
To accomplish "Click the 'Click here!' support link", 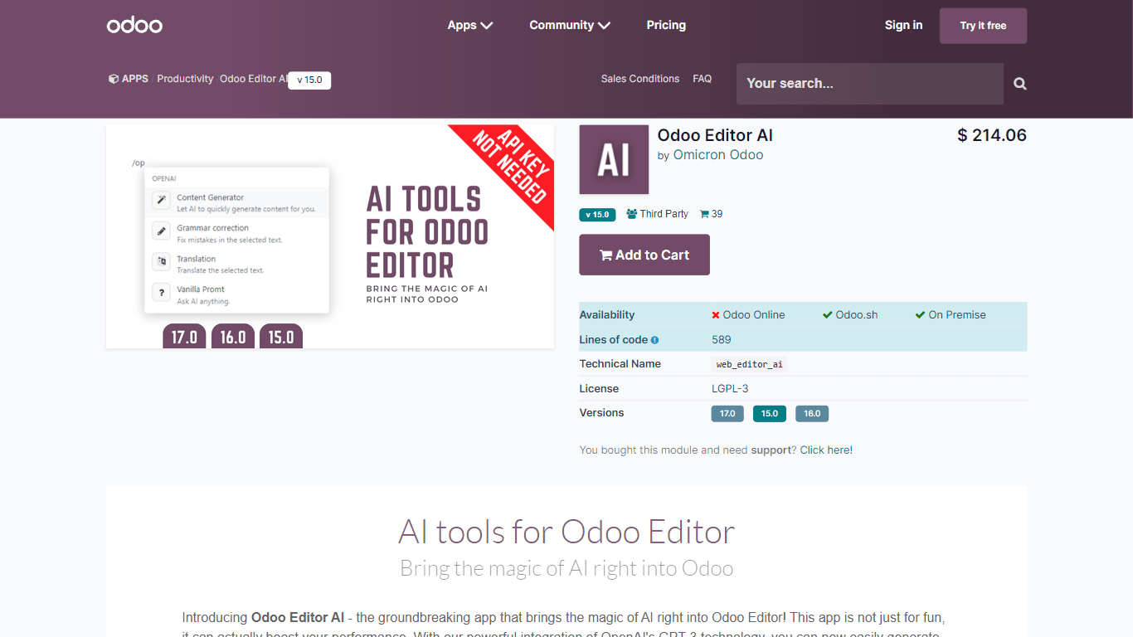I will click(826, 450).
